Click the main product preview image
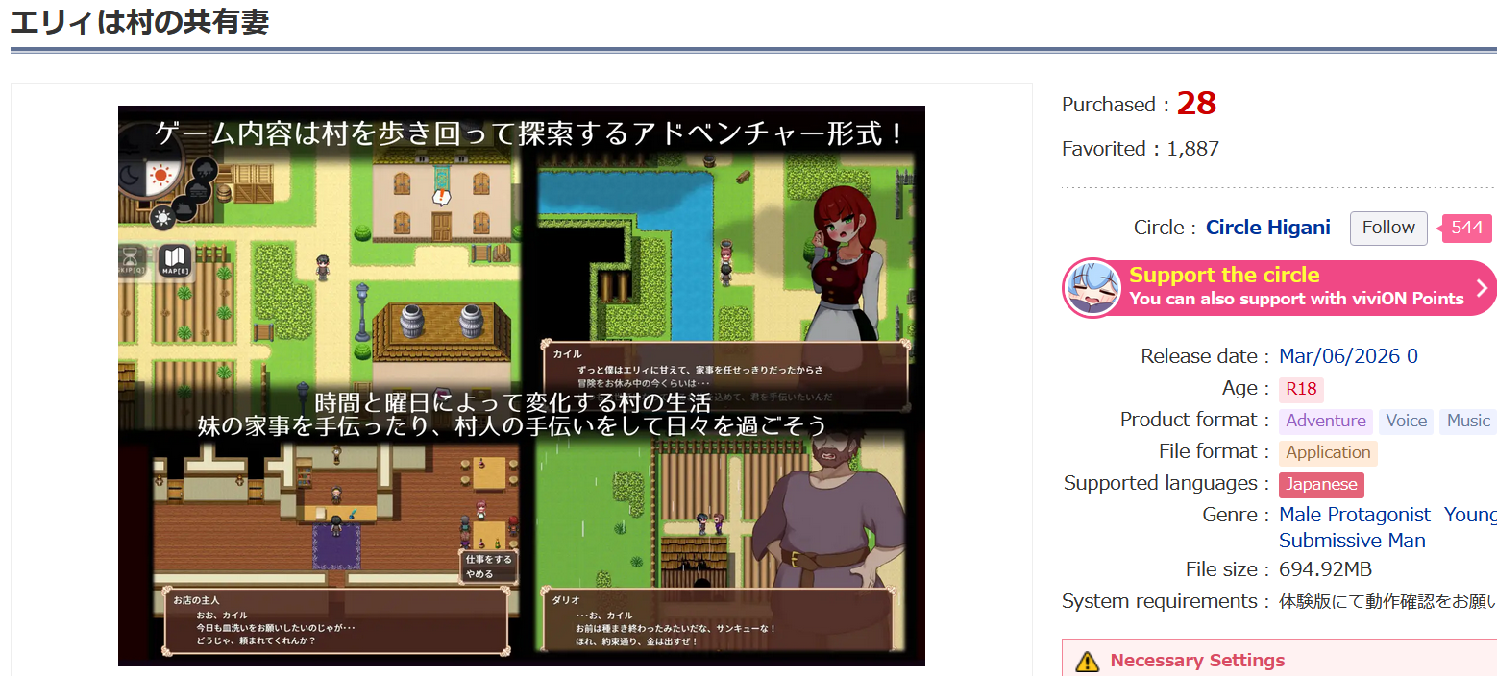1497x676 pixels. coord(522,386)
